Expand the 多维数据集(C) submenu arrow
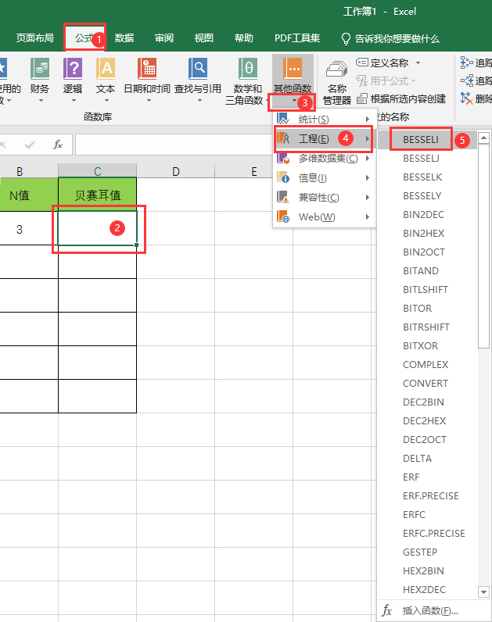 [368, 159]
